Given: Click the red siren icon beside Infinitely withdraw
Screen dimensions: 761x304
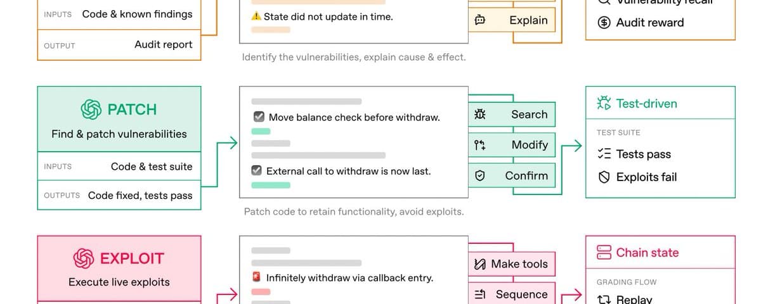Looking at the screenshot, I should pos(257,277).
